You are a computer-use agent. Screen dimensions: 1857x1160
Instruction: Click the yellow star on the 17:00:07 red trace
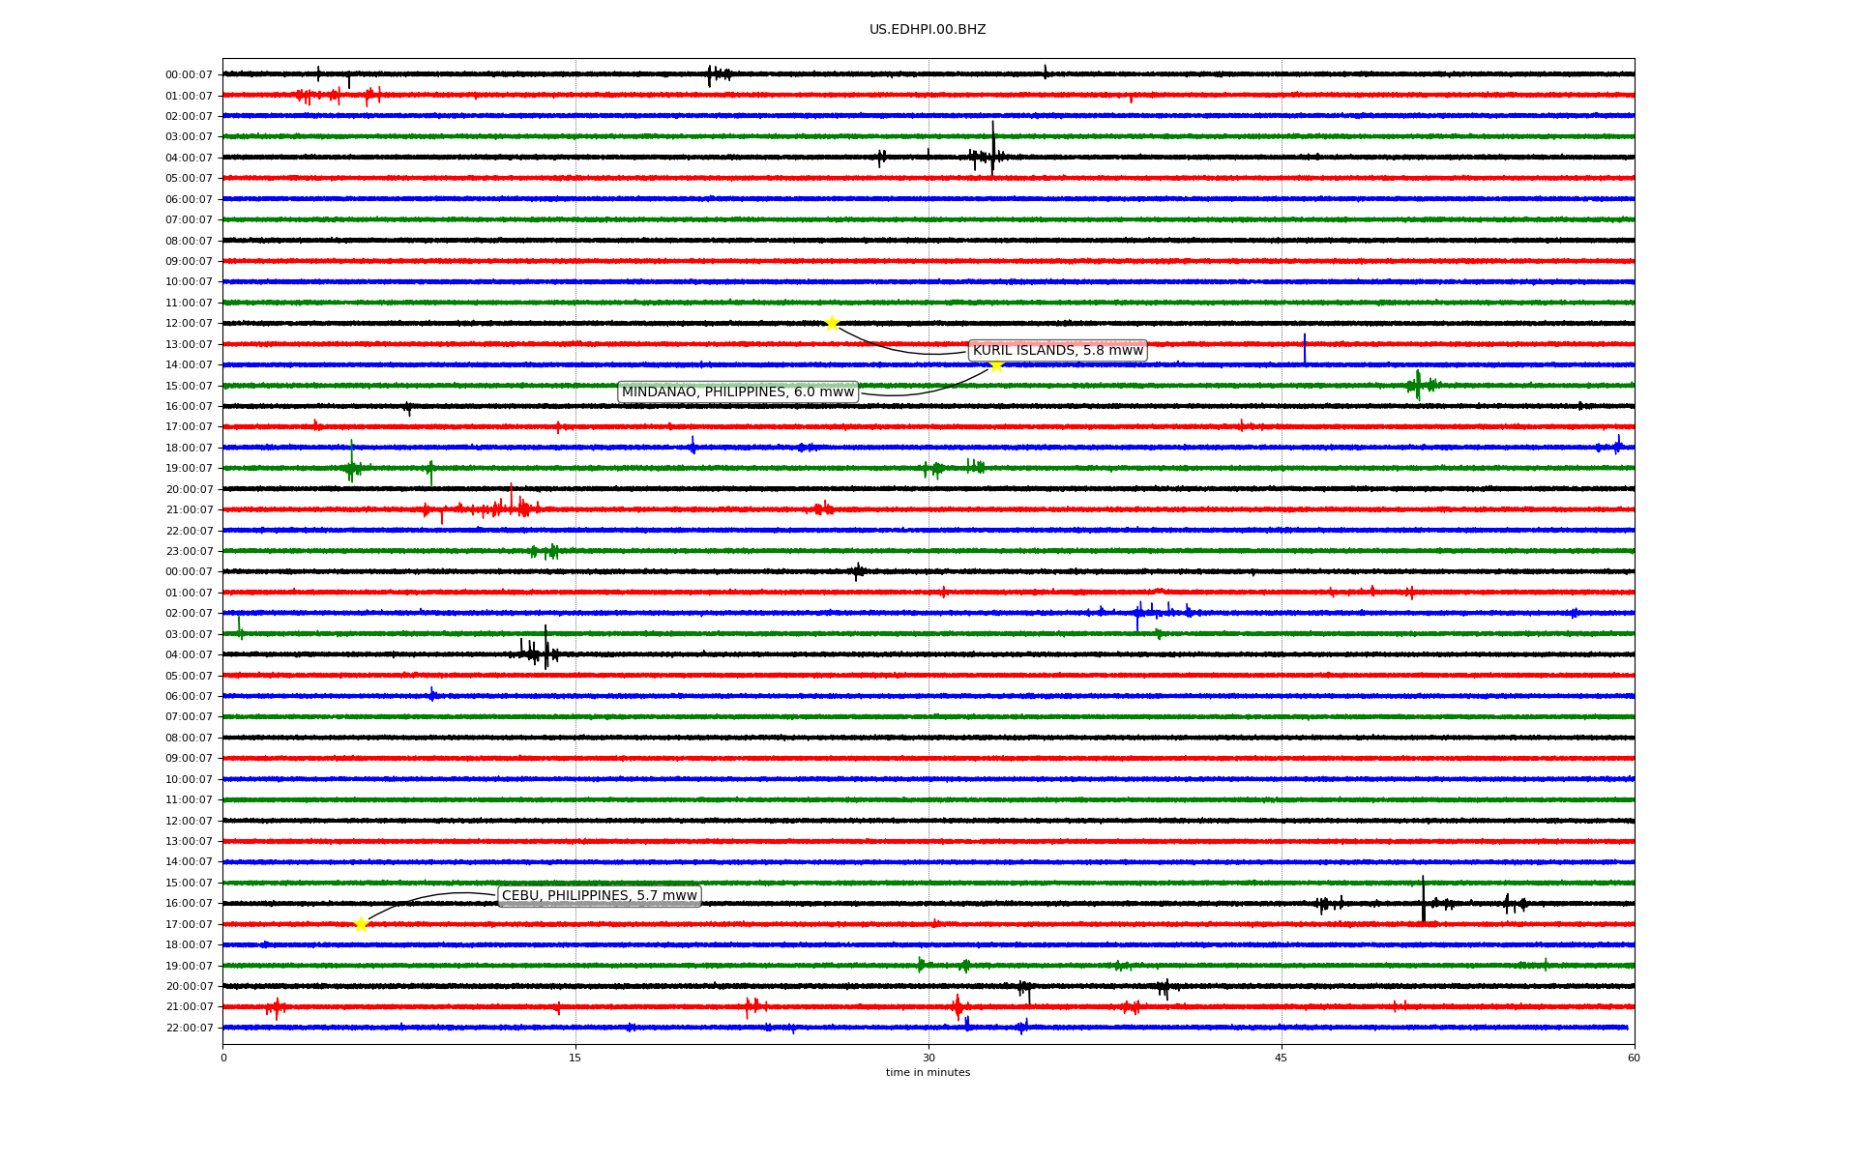coord(361,924)
